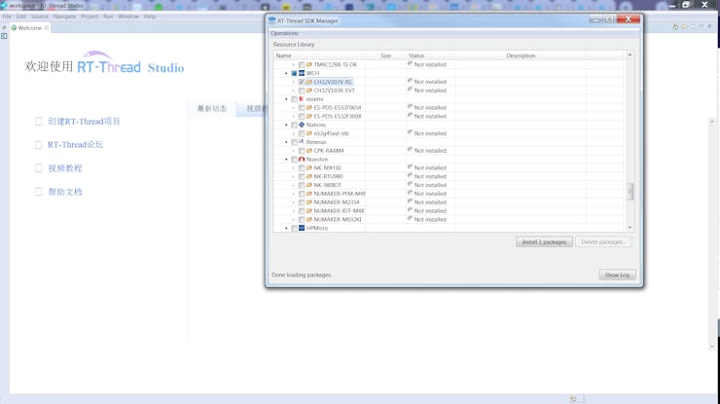Collapse the essemi tree group
The image size is (720, 404).
click(286, 99)
